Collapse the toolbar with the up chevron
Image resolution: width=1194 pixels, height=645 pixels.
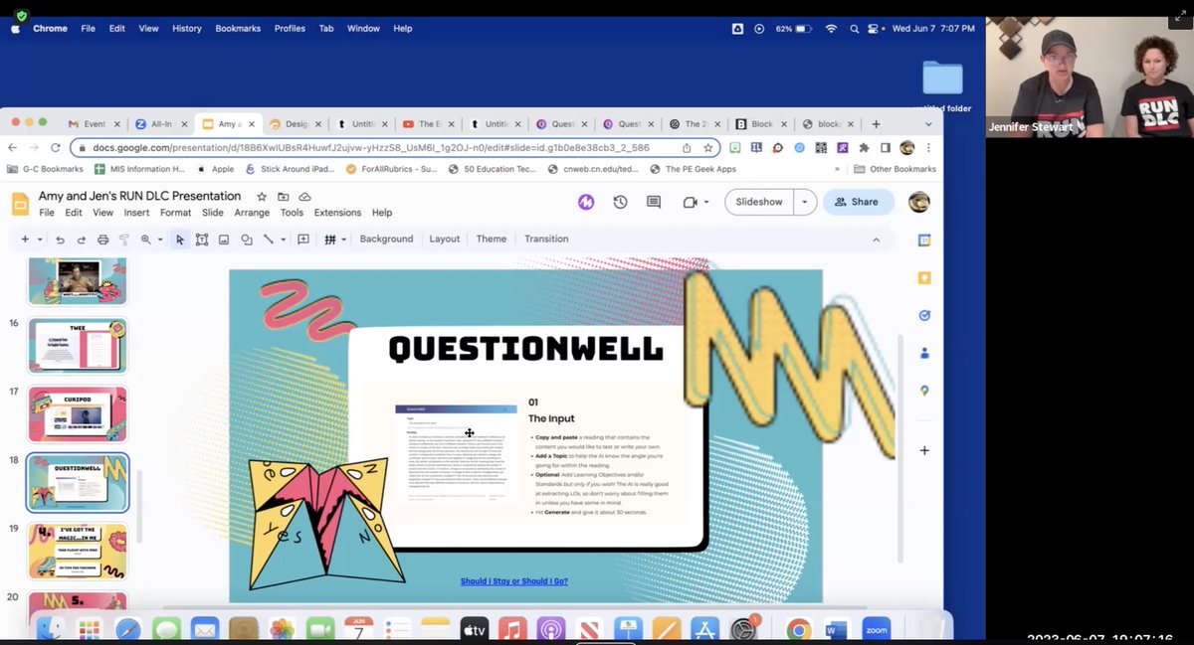[876, 240]
